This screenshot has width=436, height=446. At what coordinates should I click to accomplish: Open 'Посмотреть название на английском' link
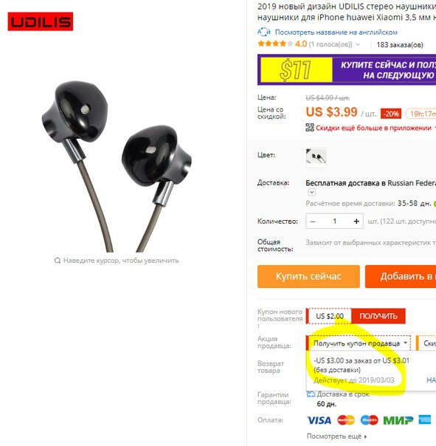click(336, 32)
